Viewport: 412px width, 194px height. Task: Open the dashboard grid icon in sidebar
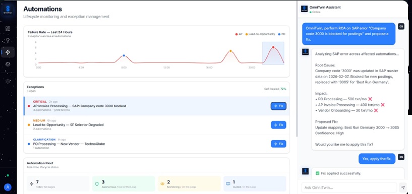[x=8, y=29]
